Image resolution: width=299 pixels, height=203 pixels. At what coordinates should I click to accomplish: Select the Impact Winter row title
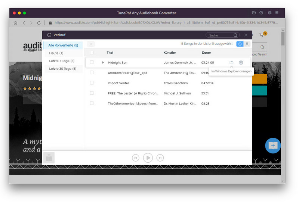point(118,83)
